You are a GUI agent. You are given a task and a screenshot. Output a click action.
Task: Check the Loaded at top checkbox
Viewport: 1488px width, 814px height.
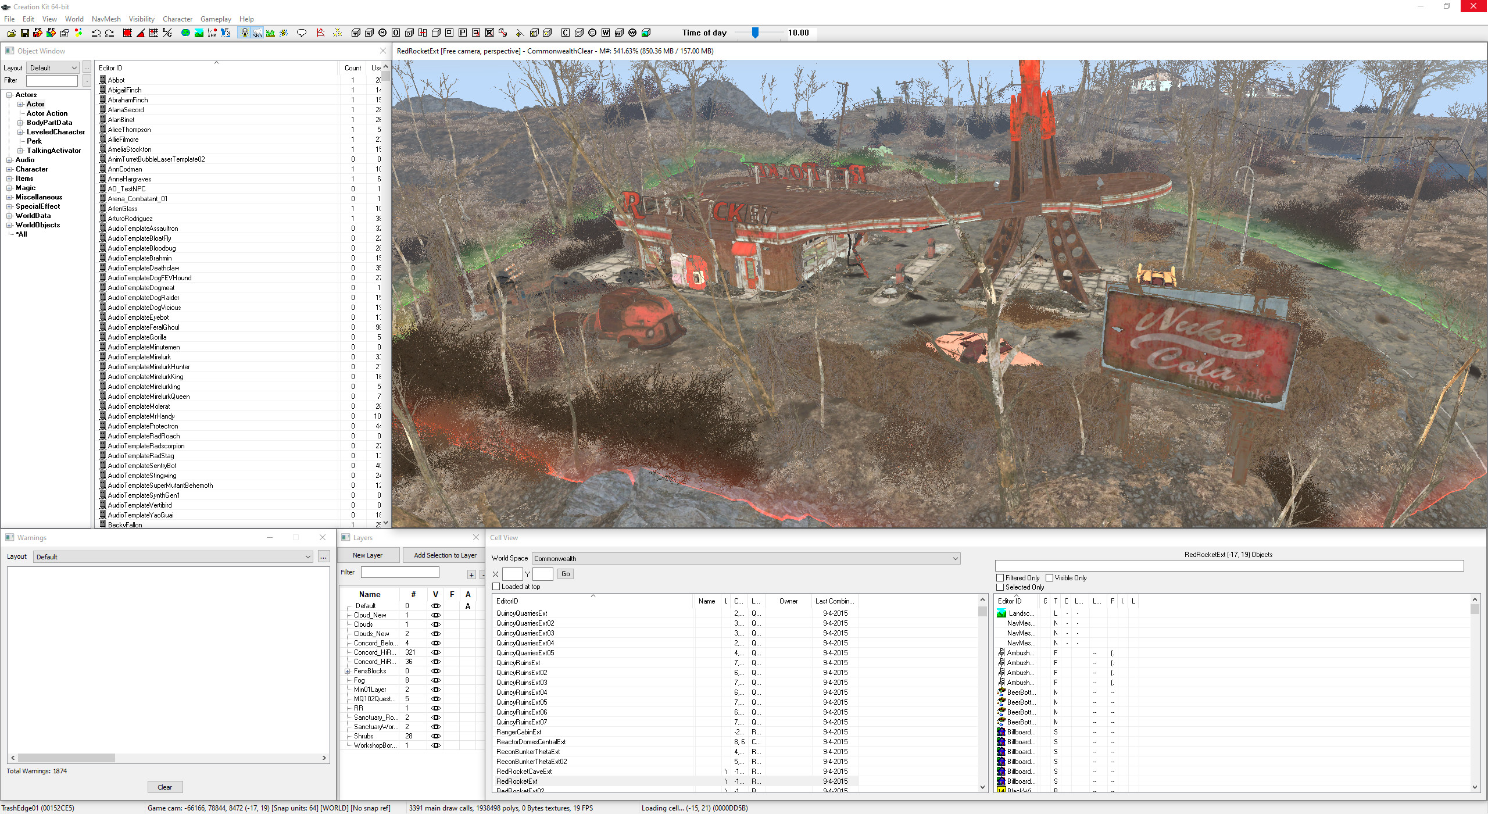coord(496,587)
